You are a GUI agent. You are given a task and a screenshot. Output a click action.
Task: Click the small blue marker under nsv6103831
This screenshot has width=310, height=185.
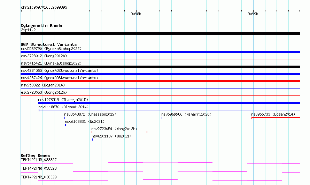65,125
